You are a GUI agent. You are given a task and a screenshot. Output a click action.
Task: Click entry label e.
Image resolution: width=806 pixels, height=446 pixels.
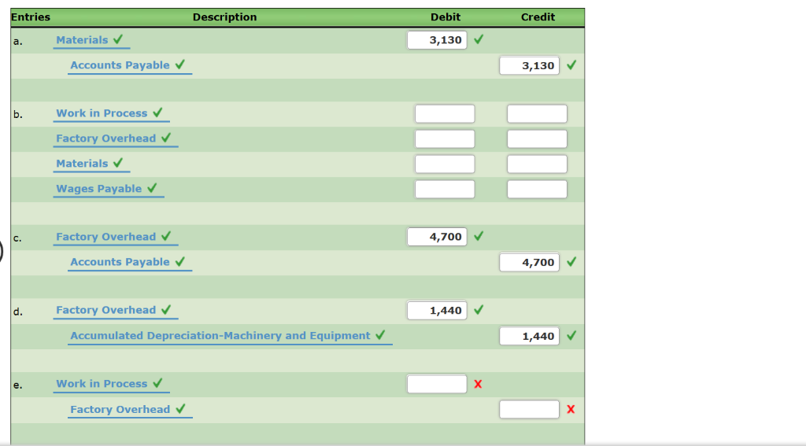pos(18,385)
